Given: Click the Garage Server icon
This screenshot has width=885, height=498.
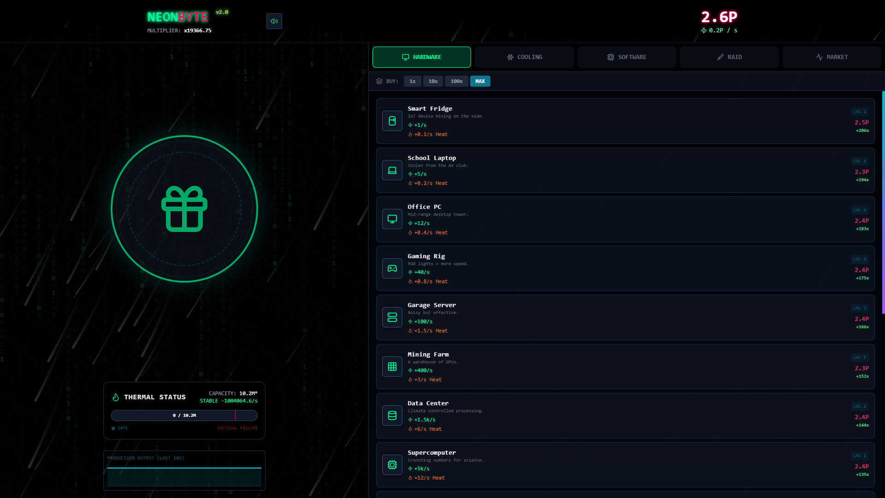Looking at the screenshot, I should [x=392, y=317].
